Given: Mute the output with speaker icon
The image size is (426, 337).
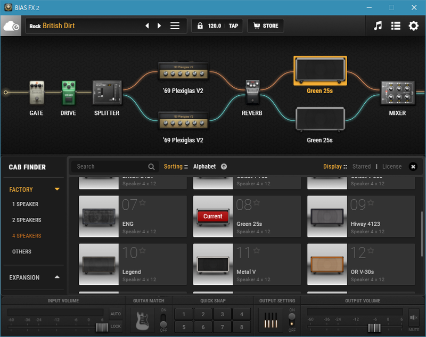Looking at the screenshot, I should pyautogui.click(x=414, y=317).
